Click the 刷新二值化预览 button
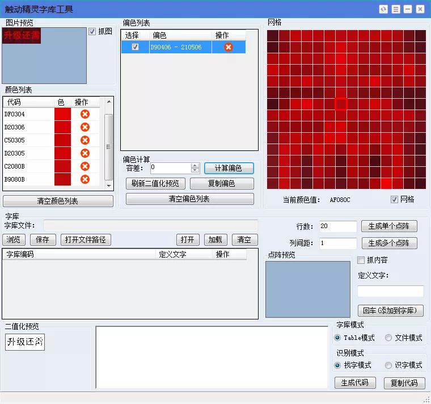The width and height of the screenshot is (431, 404). coord(155,183)
